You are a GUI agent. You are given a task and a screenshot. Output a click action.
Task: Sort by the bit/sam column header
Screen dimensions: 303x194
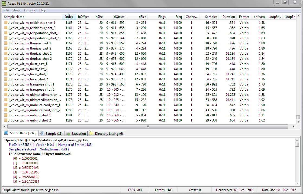[259, 17]
